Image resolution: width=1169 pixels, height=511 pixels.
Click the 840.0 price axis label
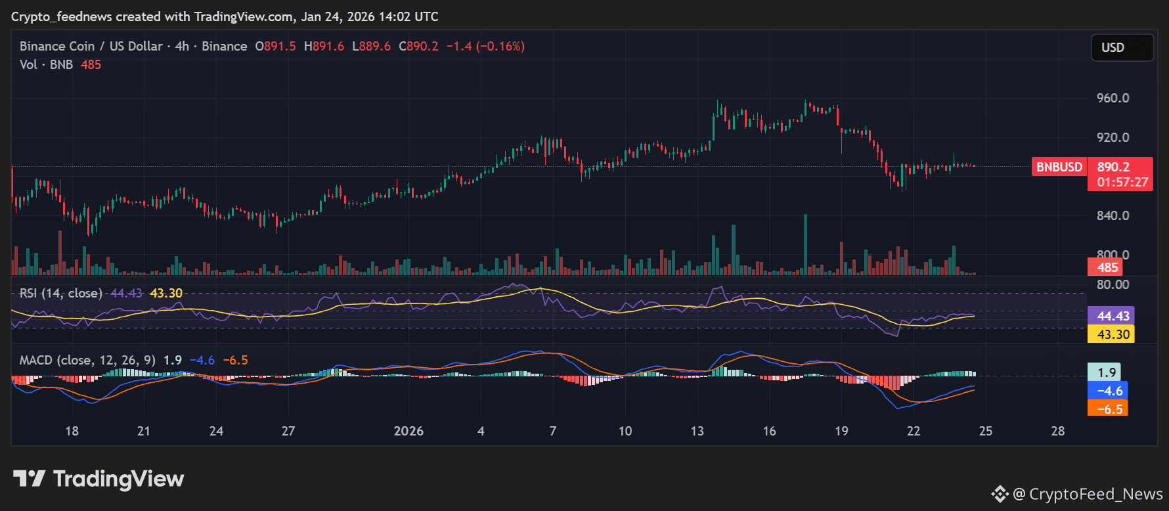point(1113,215)
